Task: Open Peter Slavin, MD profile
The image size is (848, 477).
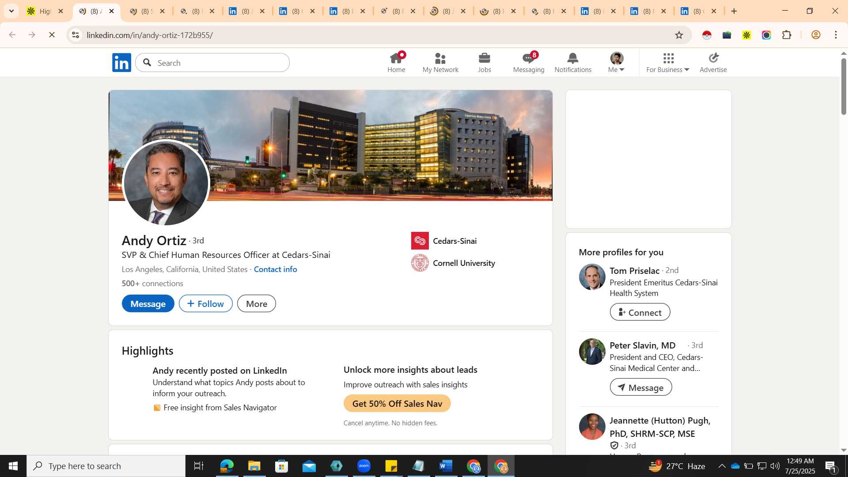Action: (x=643, y=345)
